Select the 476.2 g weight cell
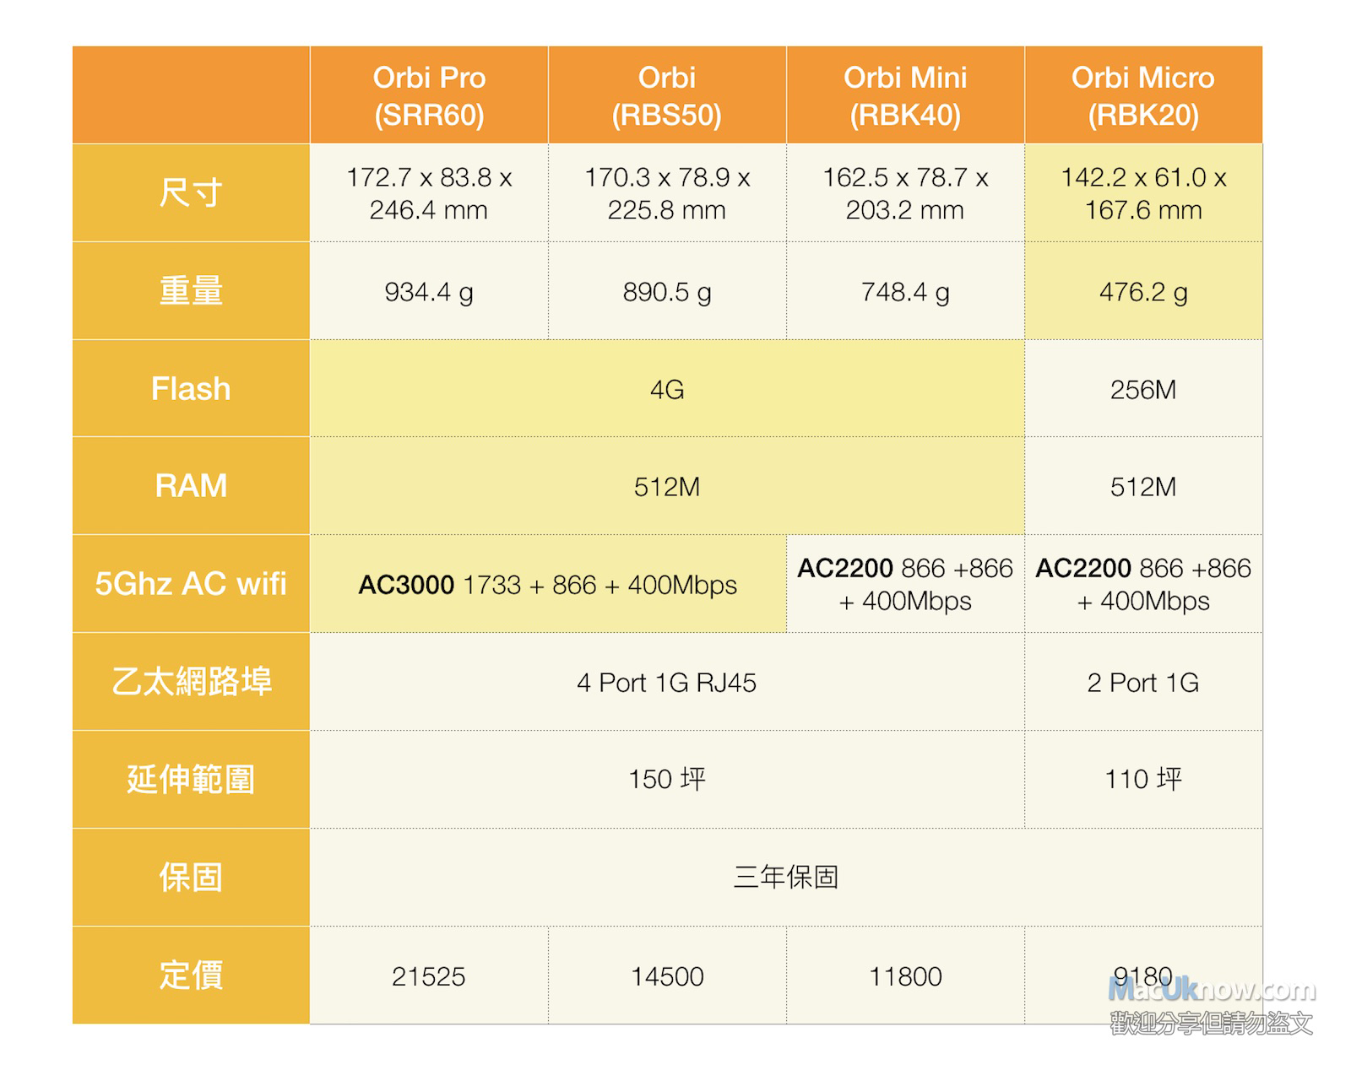Viewport: 1351px width, 1070px height. (x=1143, y=292)
